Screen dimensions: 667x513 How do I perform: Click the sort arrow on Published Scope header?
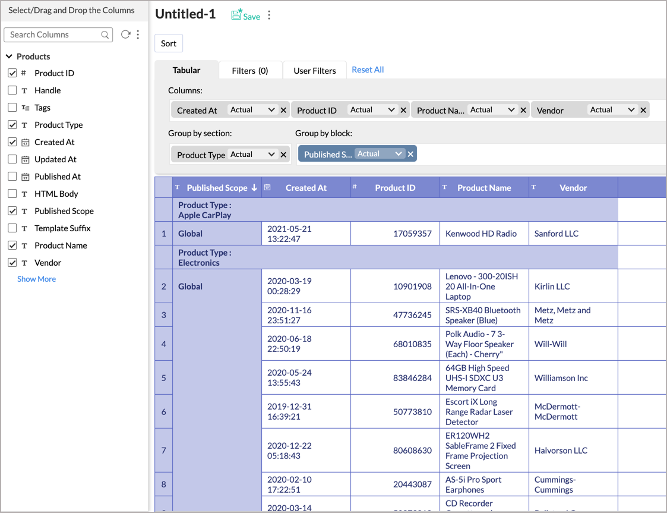tap(254, 188)
